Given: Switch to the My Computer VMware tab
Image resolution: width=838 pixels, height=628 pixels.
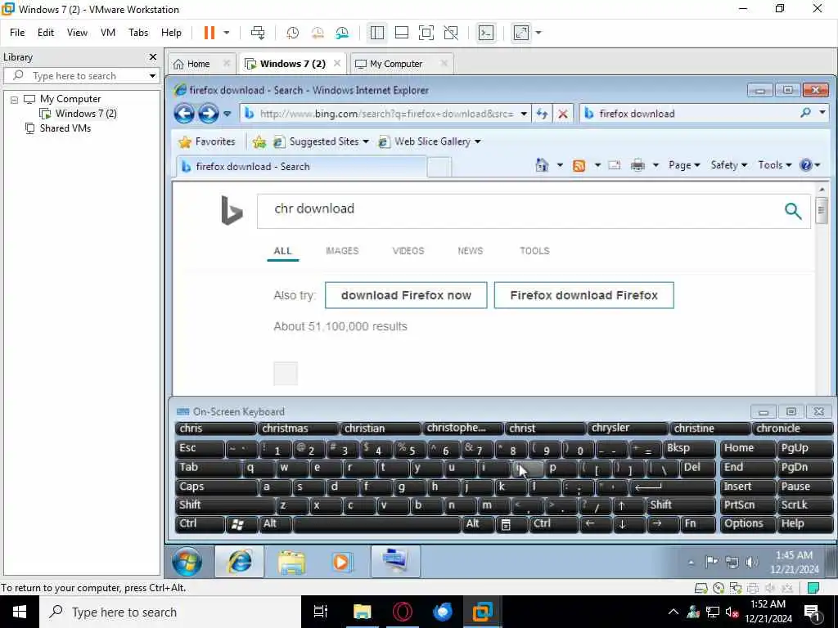Looking at the screenshot, I should tap(395, 64).
